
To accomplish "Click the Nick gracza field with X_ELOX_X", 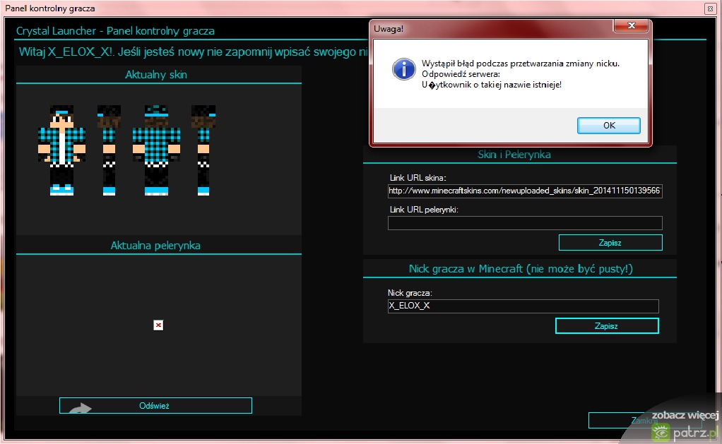I will coord(523,306).
